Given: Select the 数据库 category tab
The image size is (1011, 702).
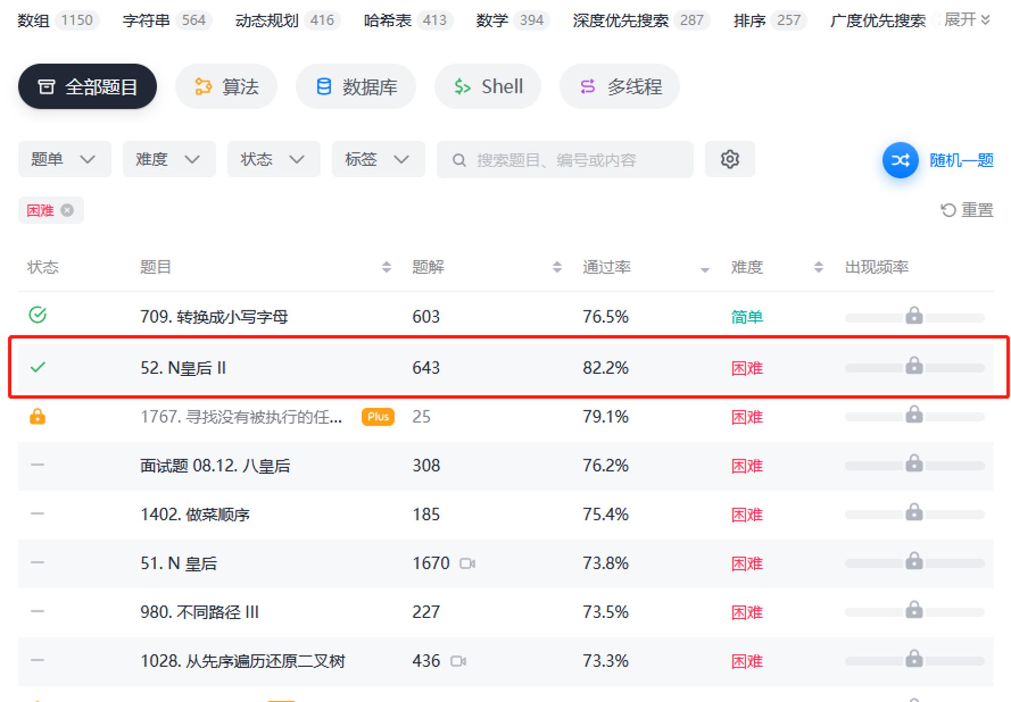Looking at the screenshot, I should (356, 86).
